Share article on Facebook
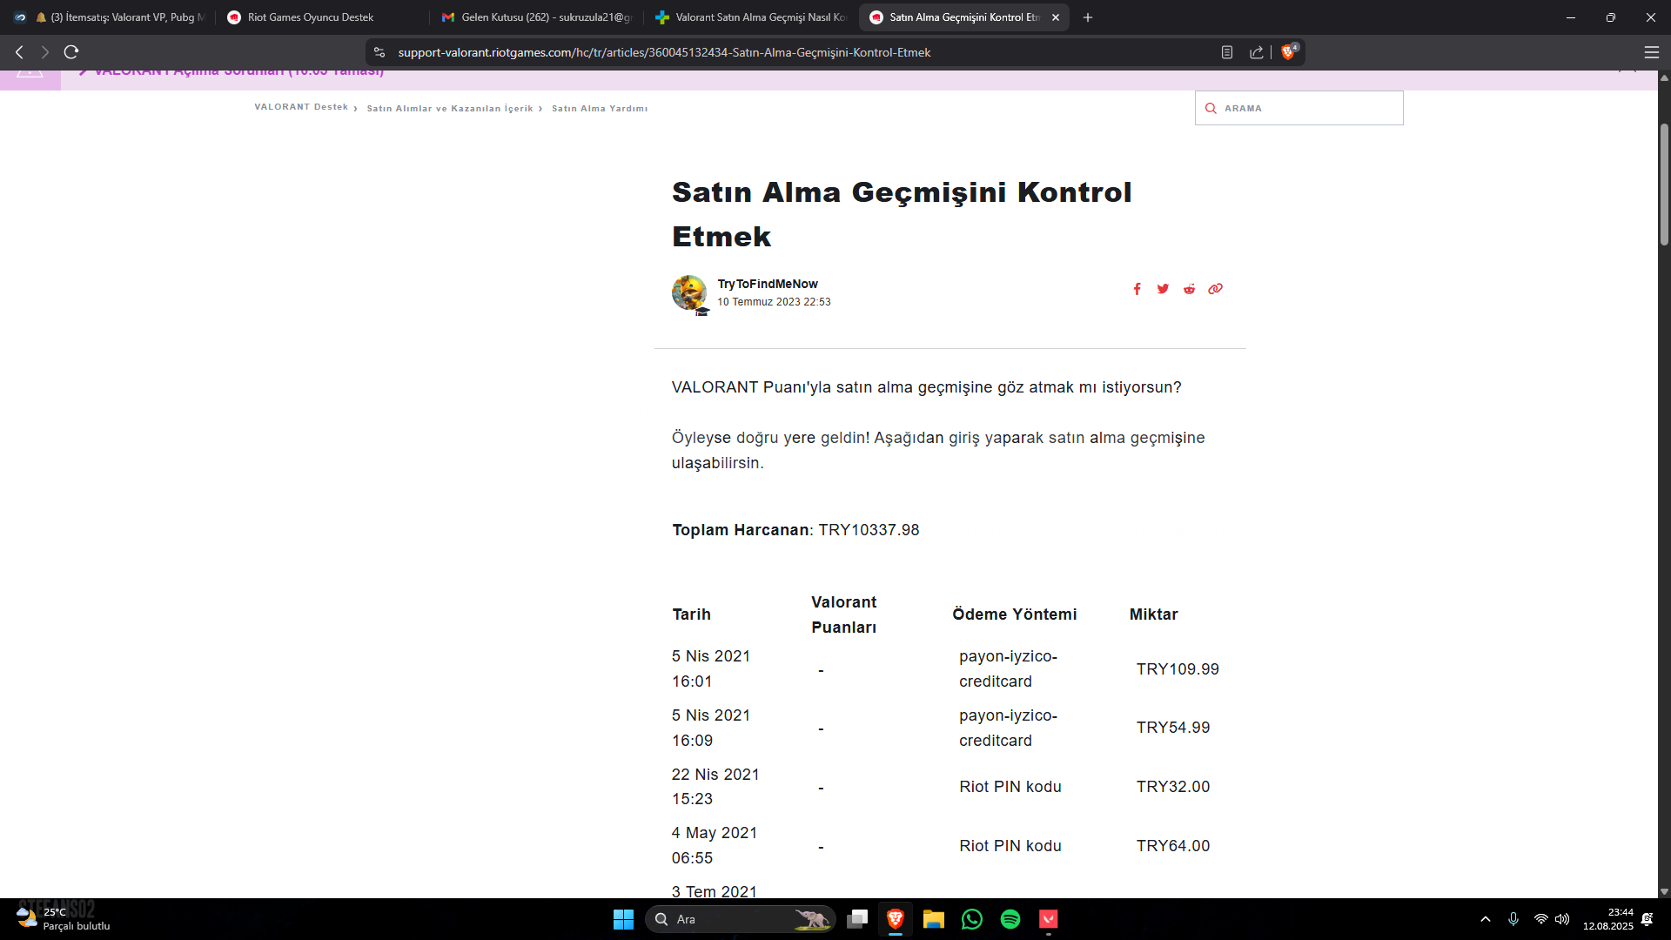 pos(1137,289)
